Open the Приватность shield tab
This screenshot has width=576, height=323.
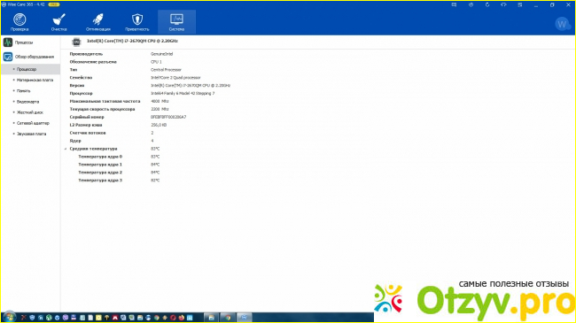[137, 22]
